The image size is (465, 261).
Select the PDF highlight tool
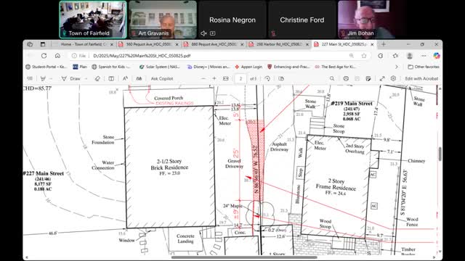[x=43, y=79]
